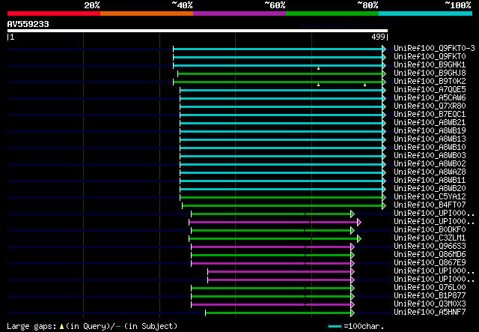Click the UniRef100_A8WB21 label
Image resolution: width=479 pixels, height=332 pixels.
pos(430,123)
